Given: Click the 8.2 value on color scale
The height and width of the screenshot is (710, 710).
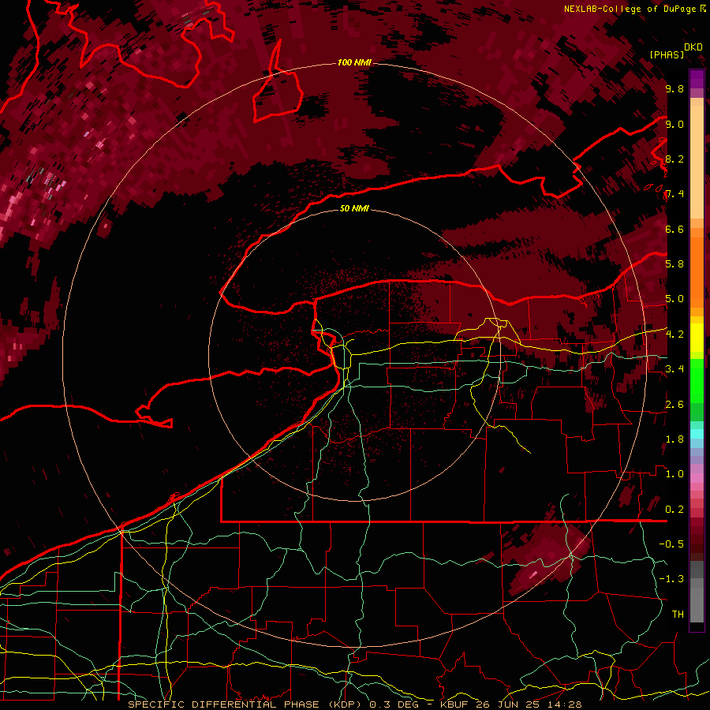Looking at the screenshot, I should pos(674,159).
